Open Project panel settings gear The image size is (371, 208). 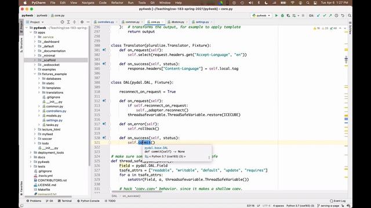[x=82, y=22]
